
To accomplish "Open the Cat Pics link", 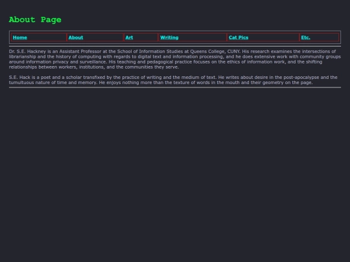I will tap(239, 38).
